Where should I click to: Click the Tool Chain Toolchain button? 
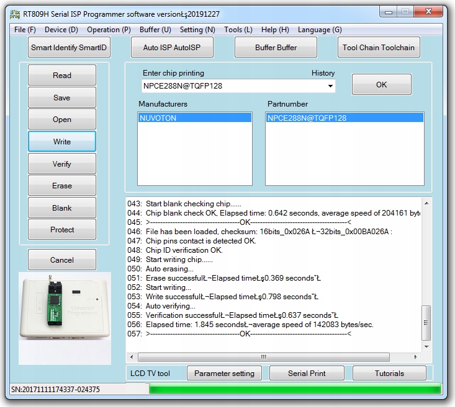(x=379, y=47)
